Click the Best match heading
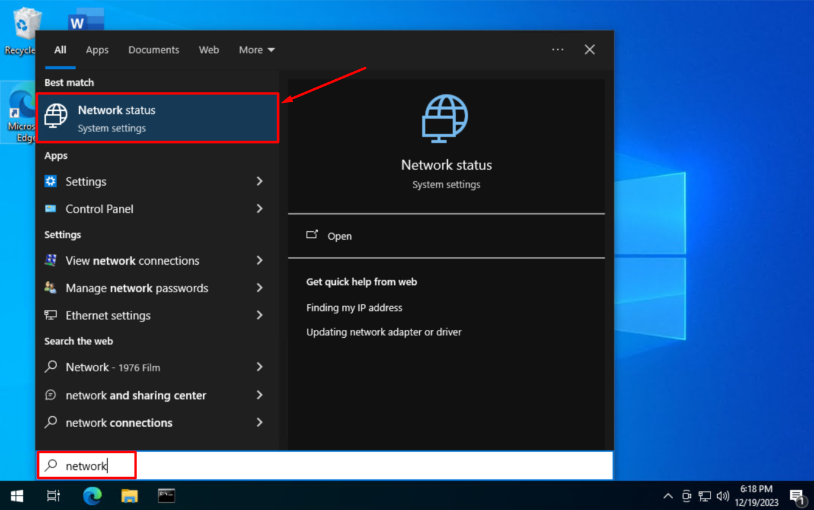This screenshot has height=510, width=814. 69,83
